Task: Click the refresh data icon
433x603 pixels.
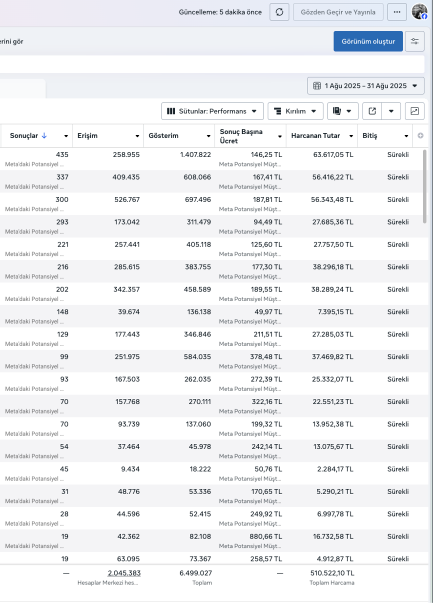Action: pyautogui.click(x=279, y=12)
